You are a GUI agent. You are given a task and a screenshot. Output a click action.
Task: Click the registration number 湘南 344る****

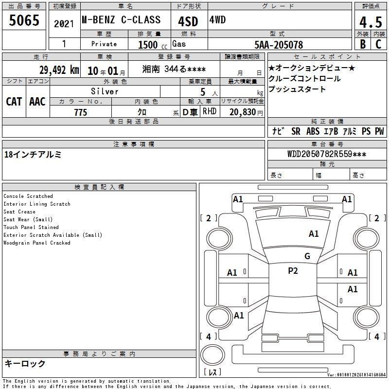[174, 69]
